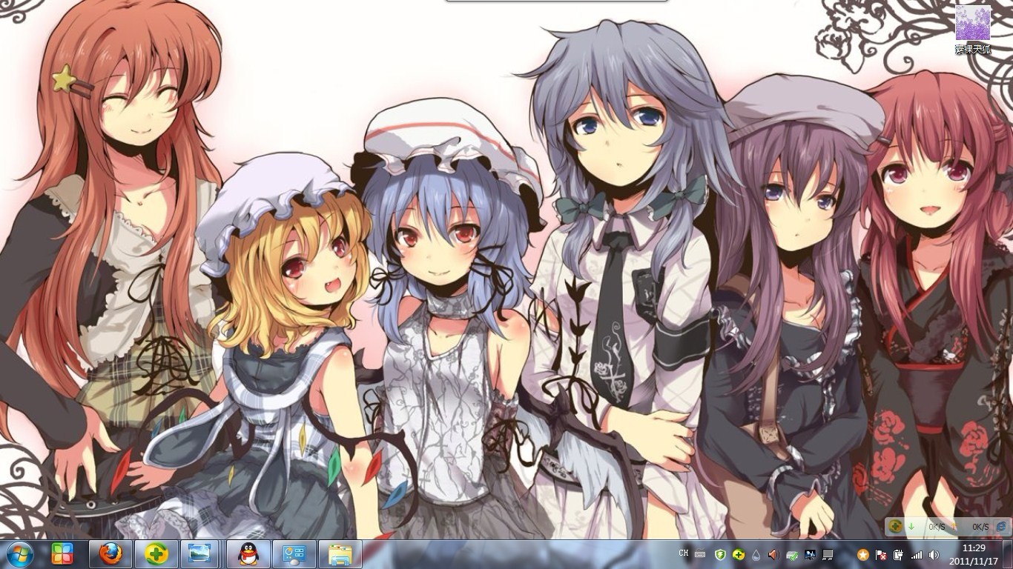Open the green lightning shield tray icon

pos(719,554)
